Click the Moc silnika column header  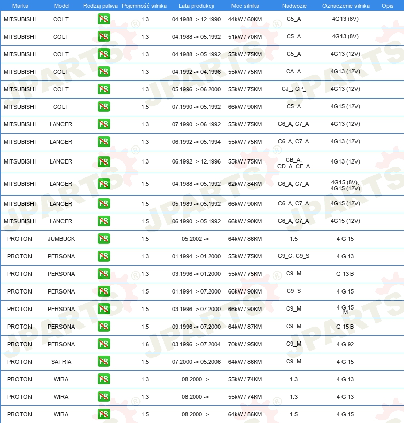click(245, 6)
